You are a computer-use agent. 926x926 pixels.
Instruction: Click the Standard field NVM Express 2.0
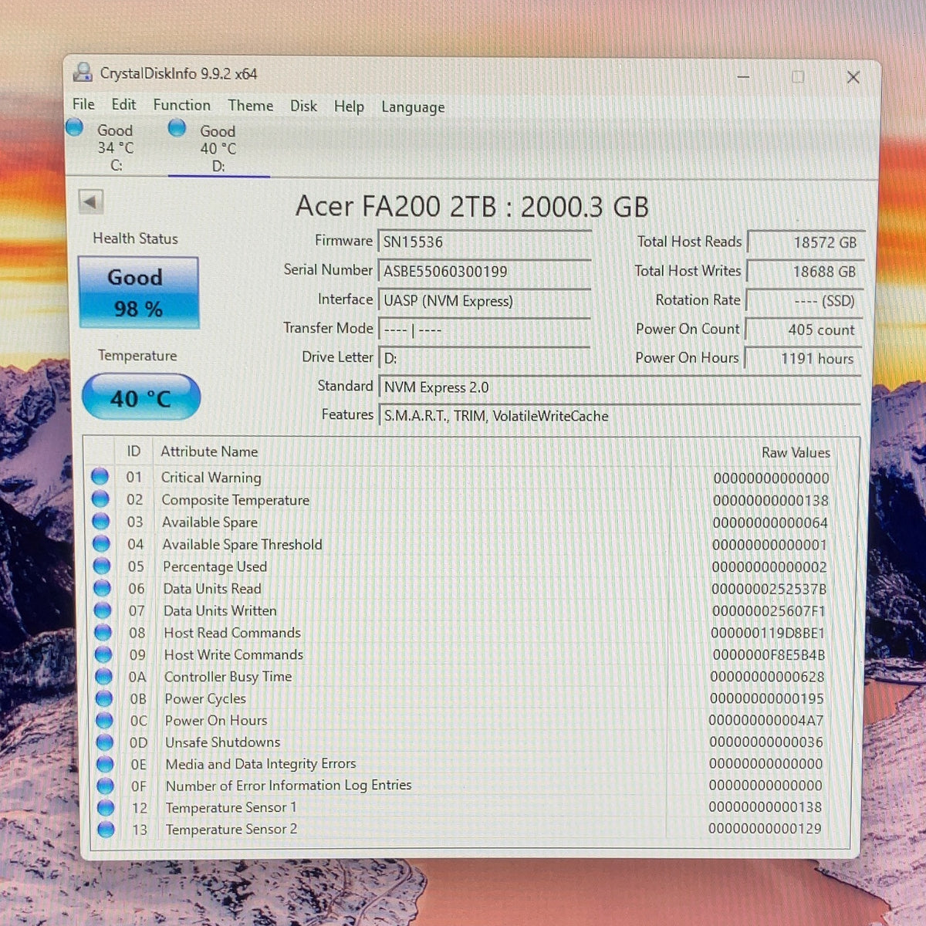(x=620, y=387)
